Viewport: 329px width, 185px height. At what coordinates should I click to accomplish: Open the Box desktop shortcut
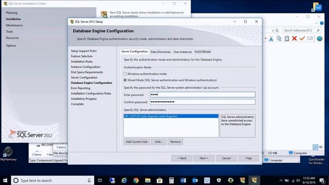click(317, 7)
